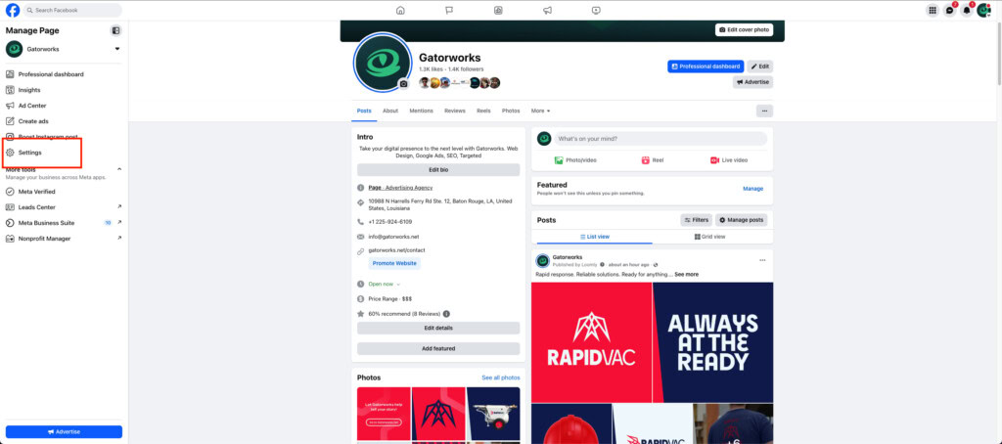Open the Home feed icon in top navigation
Viewport: 1002px width, 444px height.
click(400, 10)
